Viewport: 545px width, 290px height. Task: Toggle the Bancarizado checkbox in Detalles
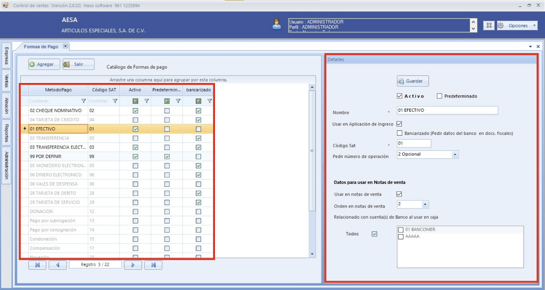(400, 133)
